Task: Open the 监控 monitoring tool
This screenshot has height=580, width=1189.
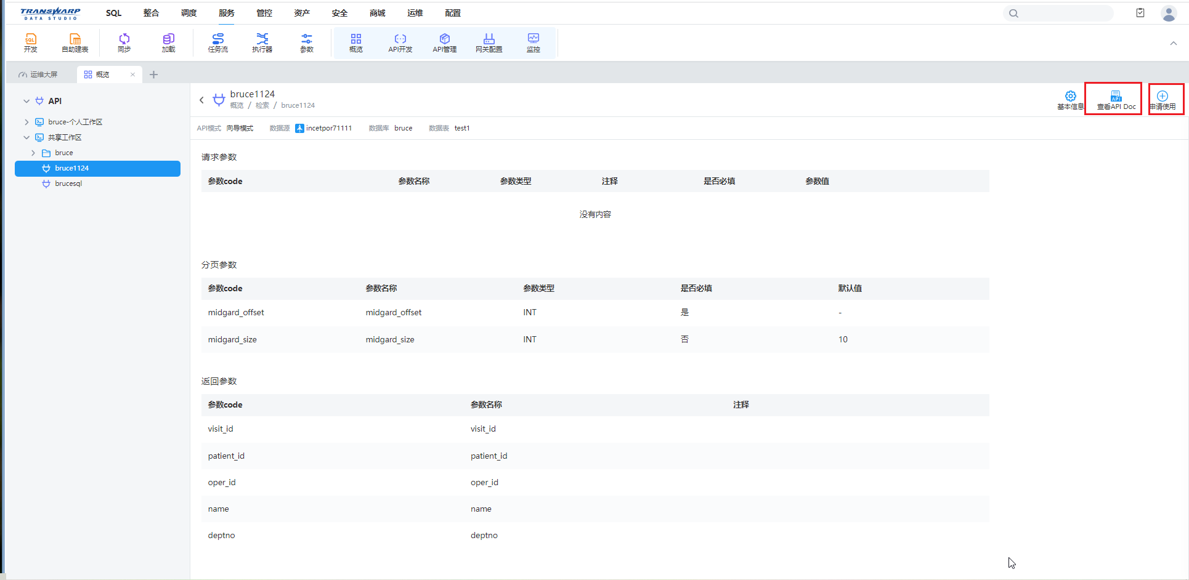Action: tap(534, 42)
